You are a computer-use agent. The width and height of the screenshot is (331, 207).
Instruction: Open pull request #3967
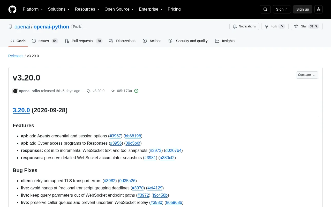click(x=115, y=136)
